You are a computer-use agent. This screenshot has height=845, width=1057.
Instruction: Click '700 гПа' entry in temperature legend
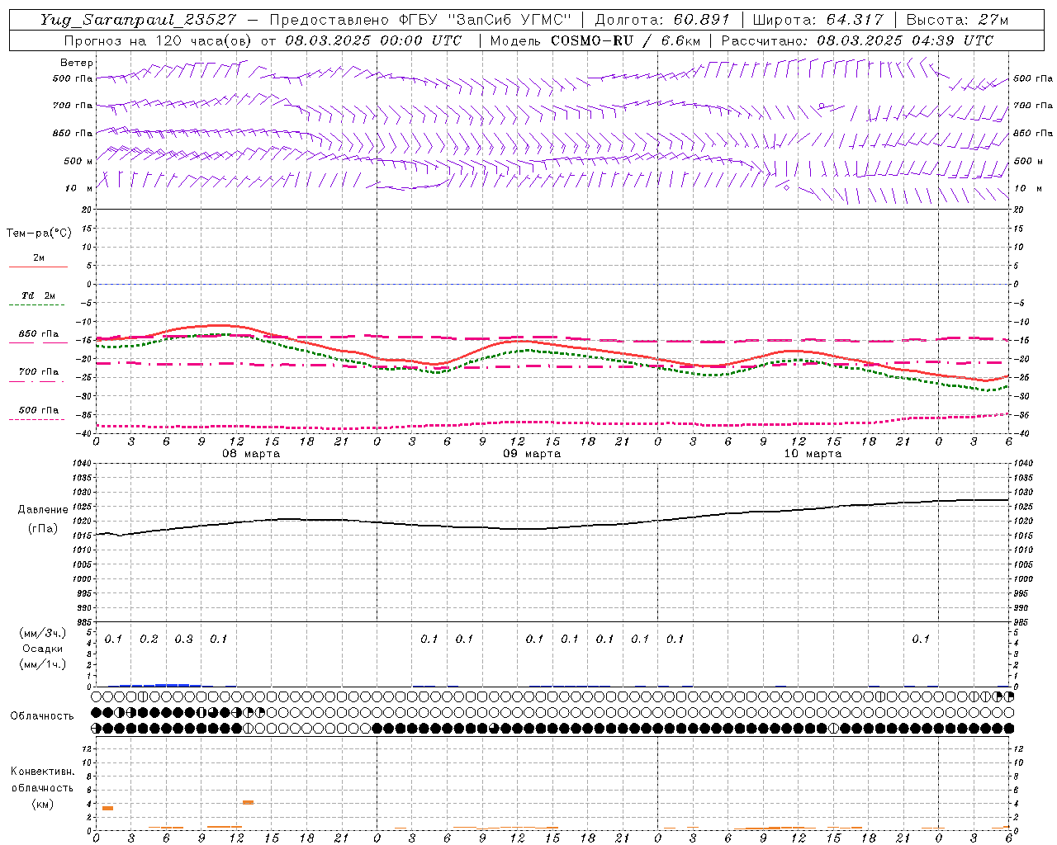[39, 372]
